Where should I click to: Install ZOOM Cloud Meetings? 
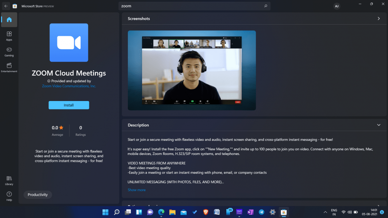pos(69,105)
